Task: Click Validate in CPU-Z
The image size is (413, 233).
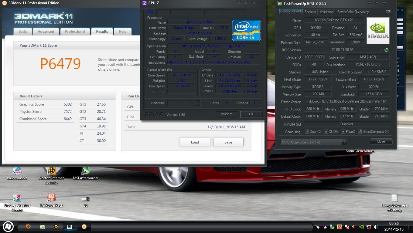Action: pyautogui.click(x=227, y=114)
